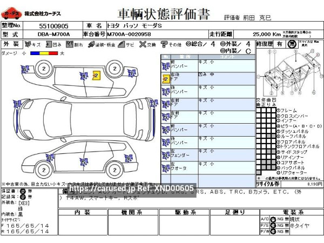Click the blue segment of the damage scale
Screen dimensions: 324x243
click(x=35, y=53)
